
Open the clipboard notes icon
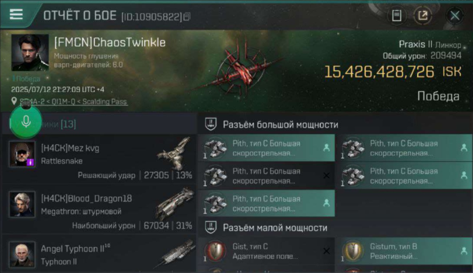tap(397, 15)
